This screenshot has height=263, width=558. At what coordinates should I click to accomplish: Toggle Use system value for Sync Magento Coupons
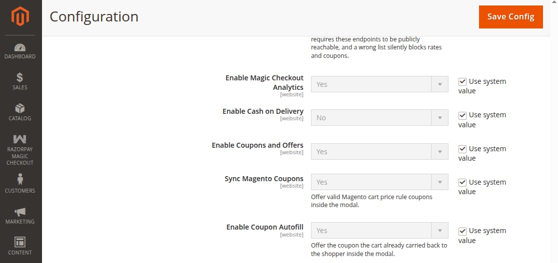462,182
